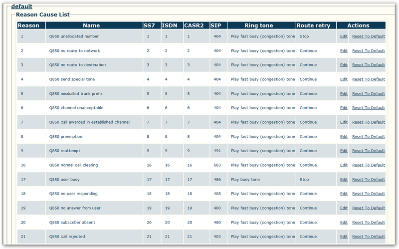Select ring tone cell in Q850 preemption row
The height and width of the screenshot is (249, 399).
pos(261,137)
